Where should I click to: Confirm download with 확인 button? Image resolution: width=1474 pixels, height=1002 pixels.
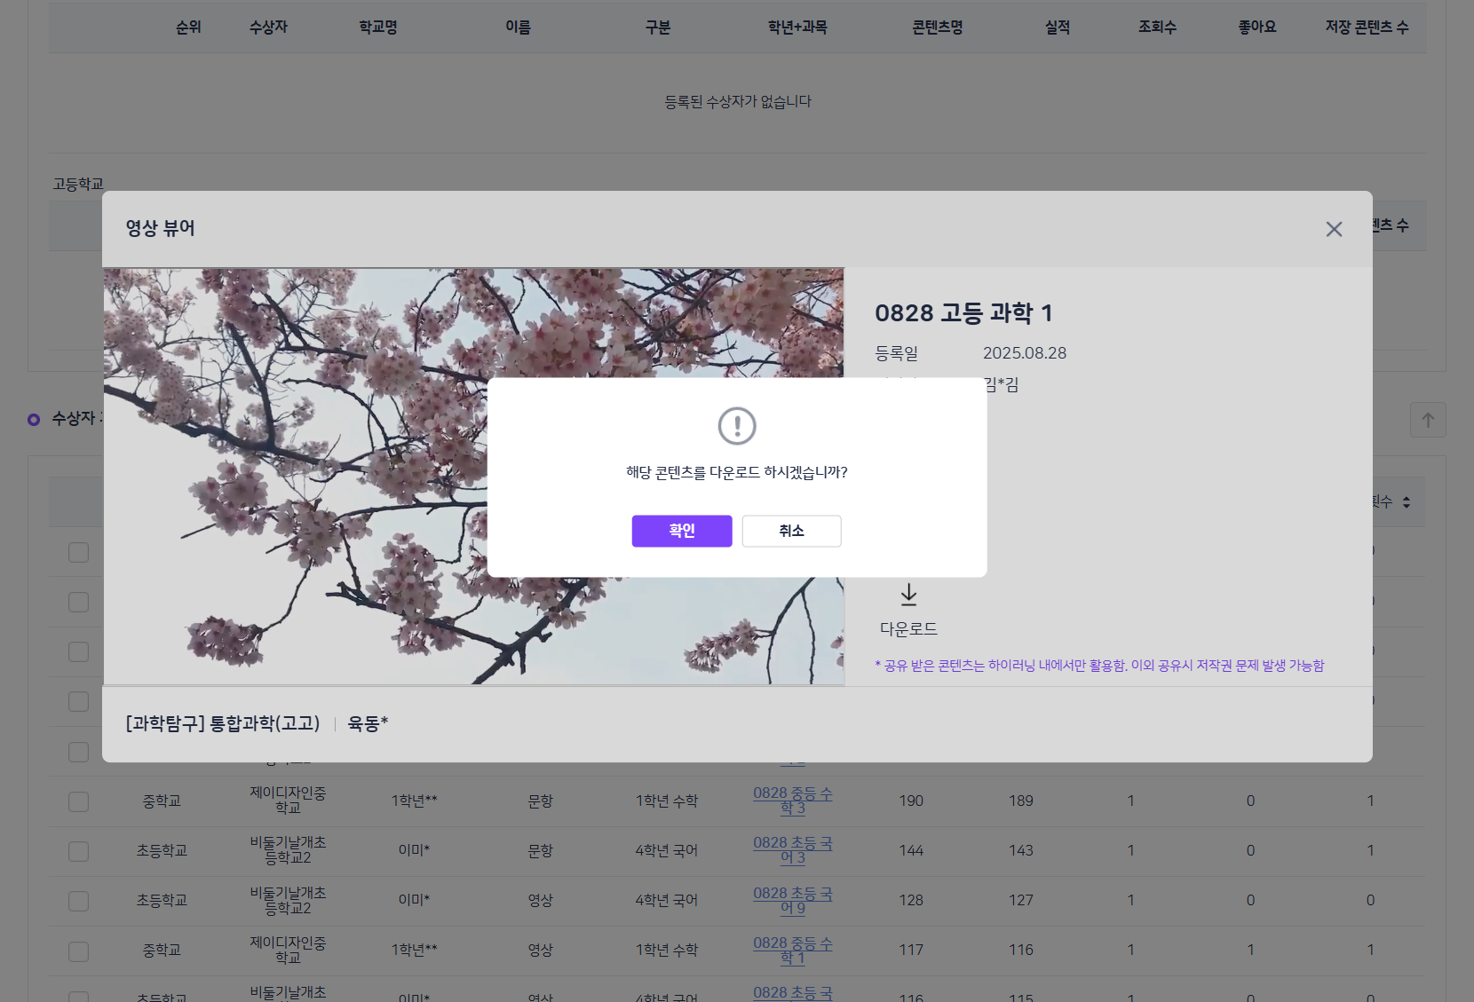click(x=682, y=531)
